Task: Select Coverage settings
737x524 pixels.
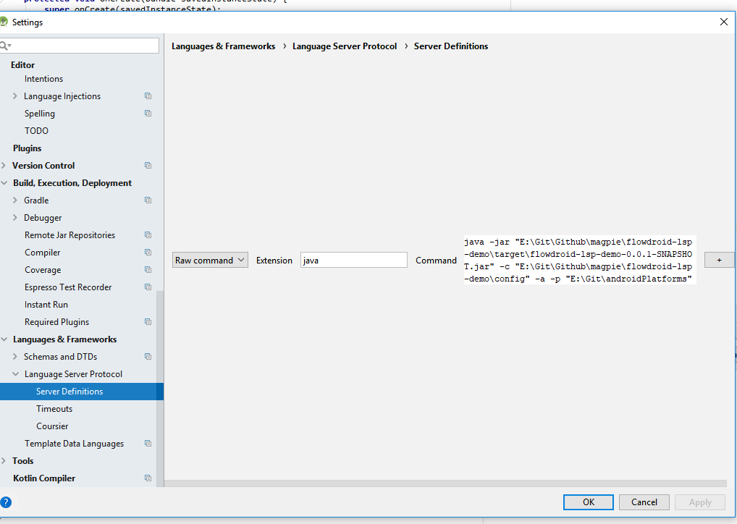Action: coord(43,270)
